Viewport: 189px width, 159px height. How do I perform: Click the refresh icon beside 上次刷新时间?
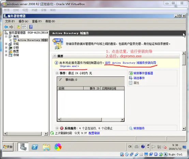(52, 133)
